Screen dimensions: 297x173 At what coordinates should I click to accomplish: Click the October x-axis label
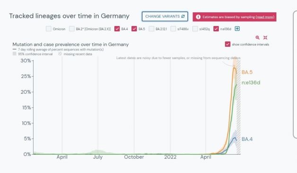[134, 157]
